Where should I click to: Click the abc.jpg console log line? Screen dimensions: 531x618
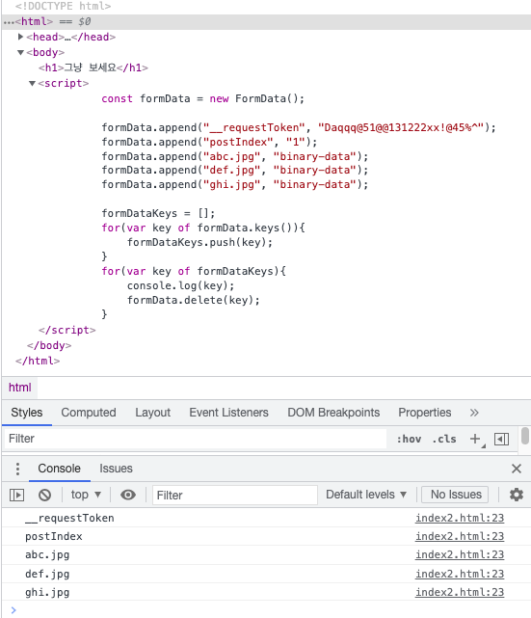(47, 555)
